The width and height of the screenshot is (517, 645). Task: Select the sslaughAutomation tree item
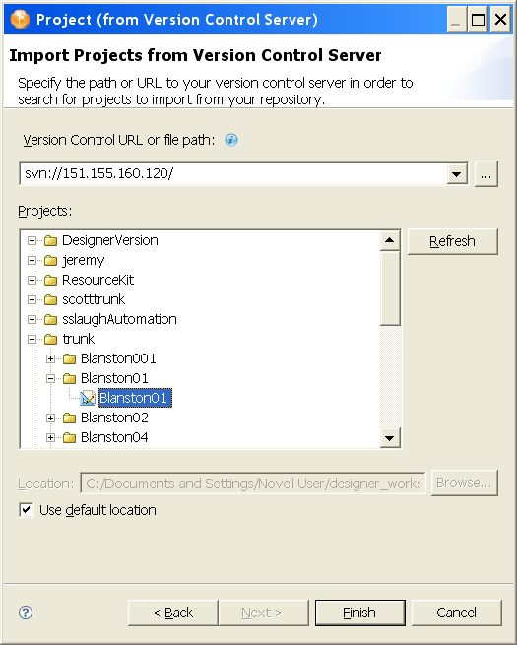pyautogui.click(x=119, y=319)
